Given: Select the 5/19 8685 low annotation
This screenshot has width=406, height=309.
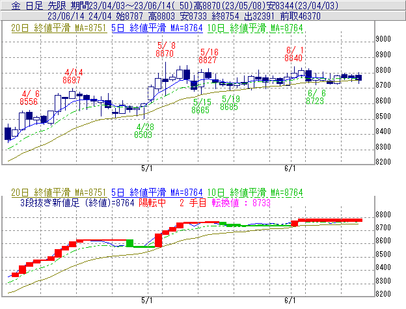Looking at the screenshot, I should (230, 103).
